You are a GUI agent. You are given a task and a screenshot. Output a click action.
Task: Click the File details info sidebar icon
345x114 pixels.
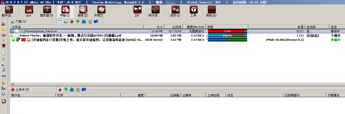point(4,64)
